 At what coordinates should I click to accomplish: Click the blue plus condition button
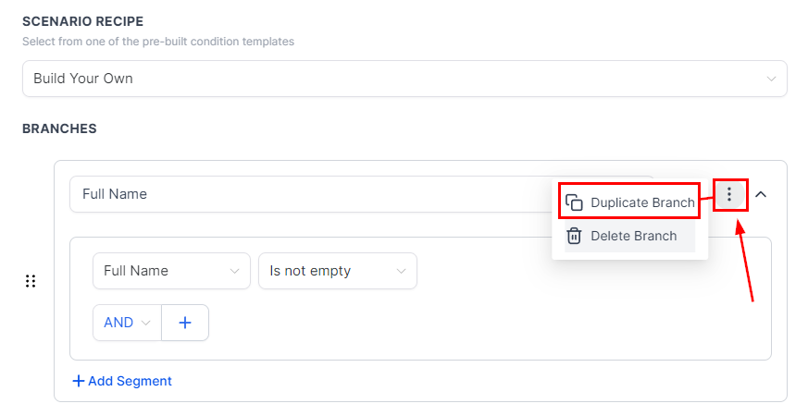coord(185,323)
